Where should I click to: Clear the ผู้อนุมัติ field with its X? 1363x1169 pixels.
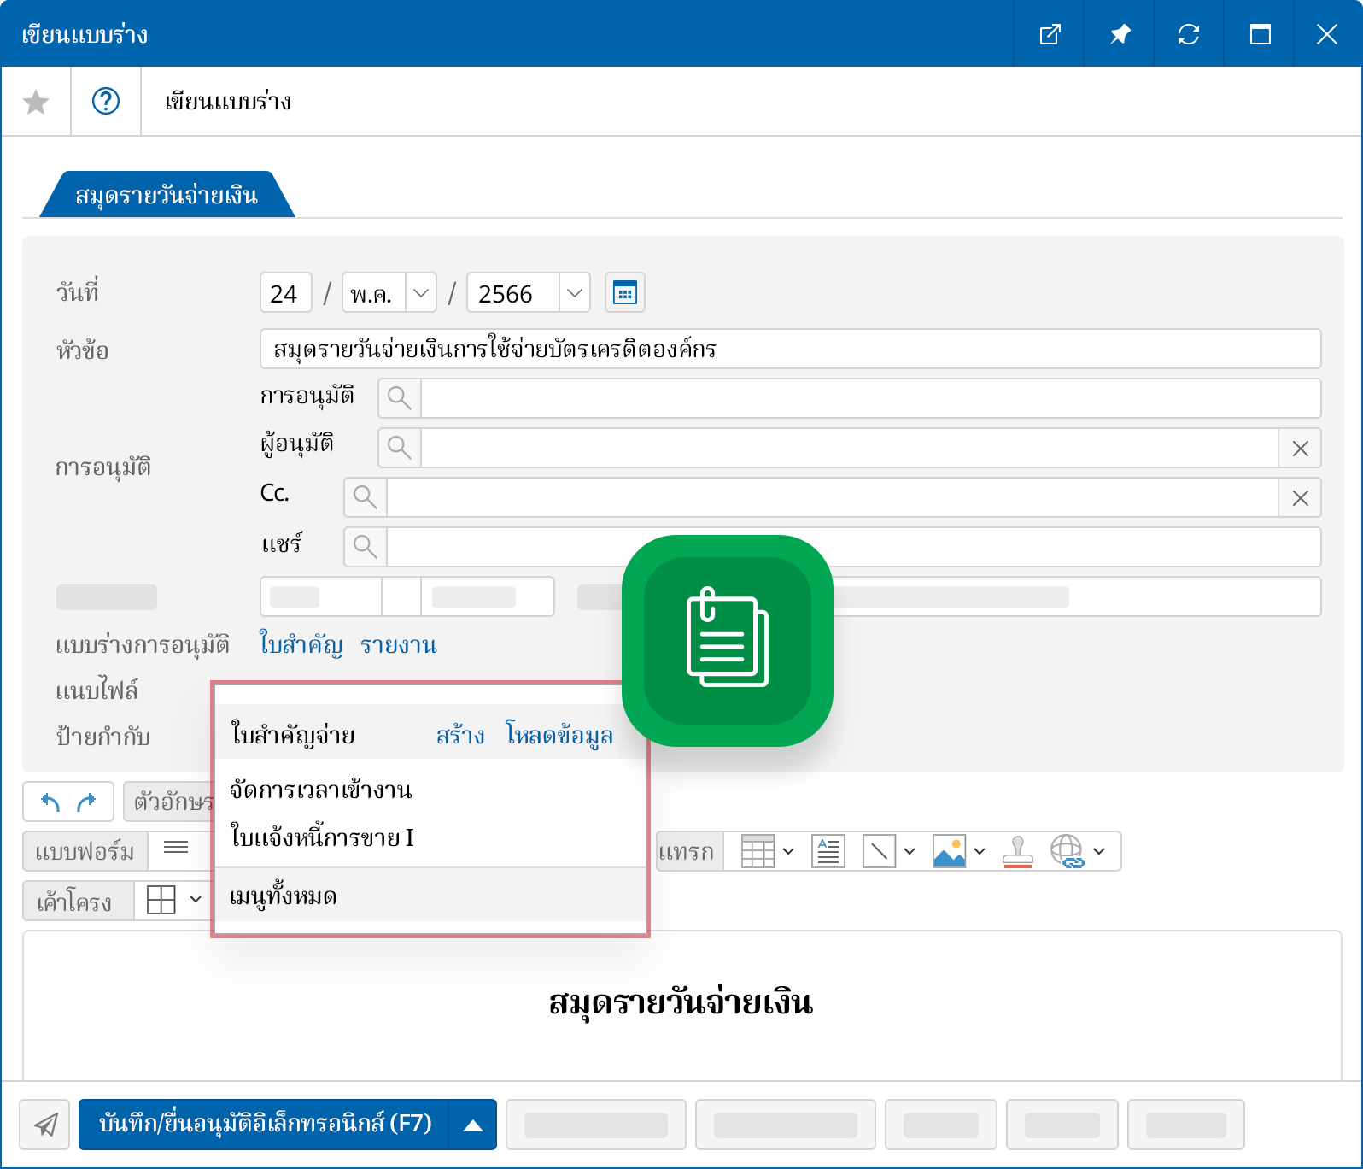tap(1300, 448)
